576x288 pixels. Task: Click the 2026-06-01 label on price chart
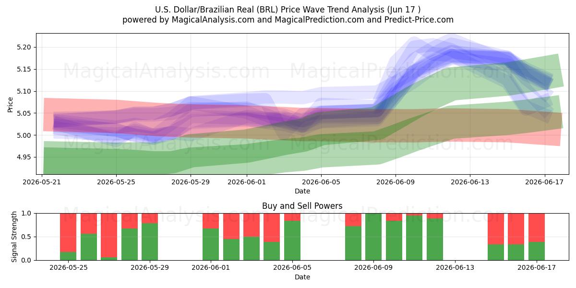247,182
